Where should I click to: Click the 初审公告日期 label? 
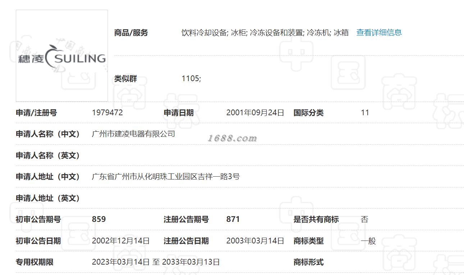click(38, 241)
